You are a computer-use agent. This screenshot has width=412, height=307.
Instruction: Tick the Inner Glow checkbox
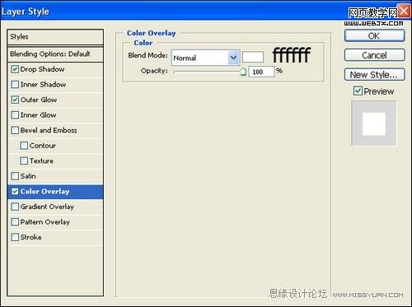click(15, 114)
